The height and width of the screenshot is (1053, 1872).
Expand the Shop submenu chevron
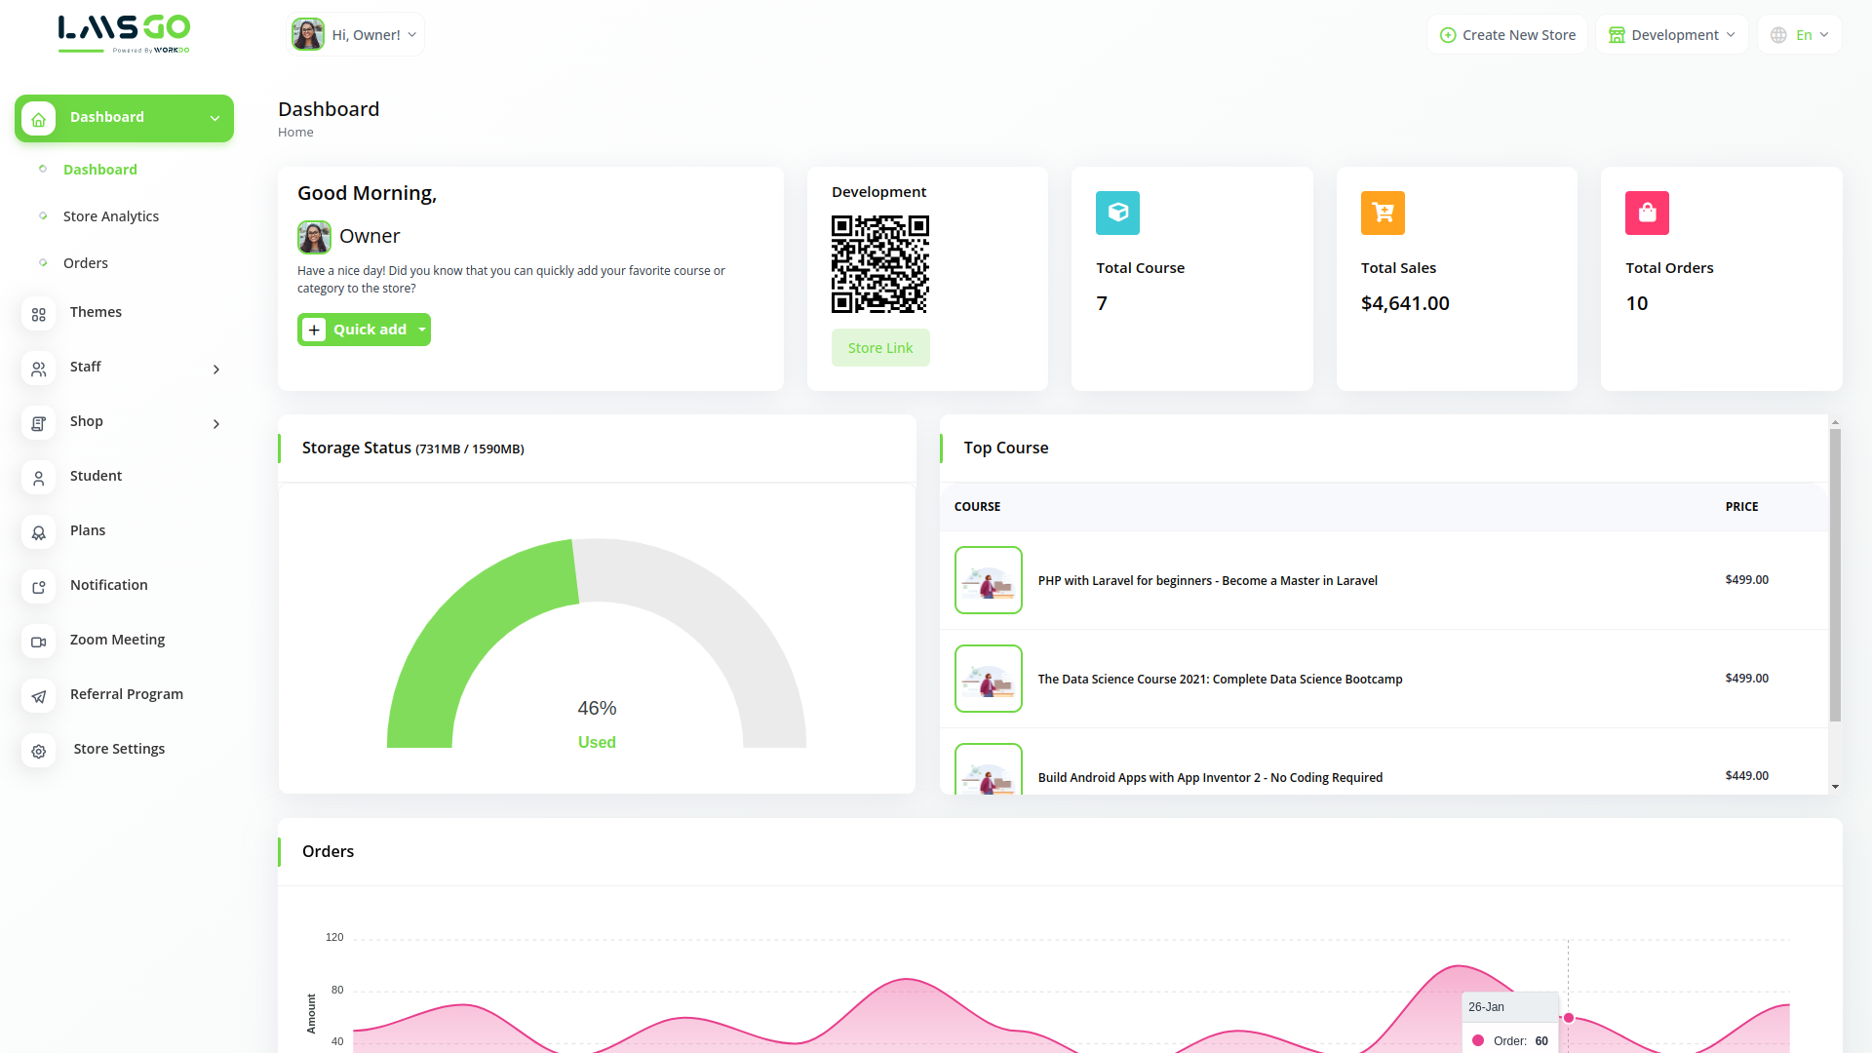click(216, 424)
